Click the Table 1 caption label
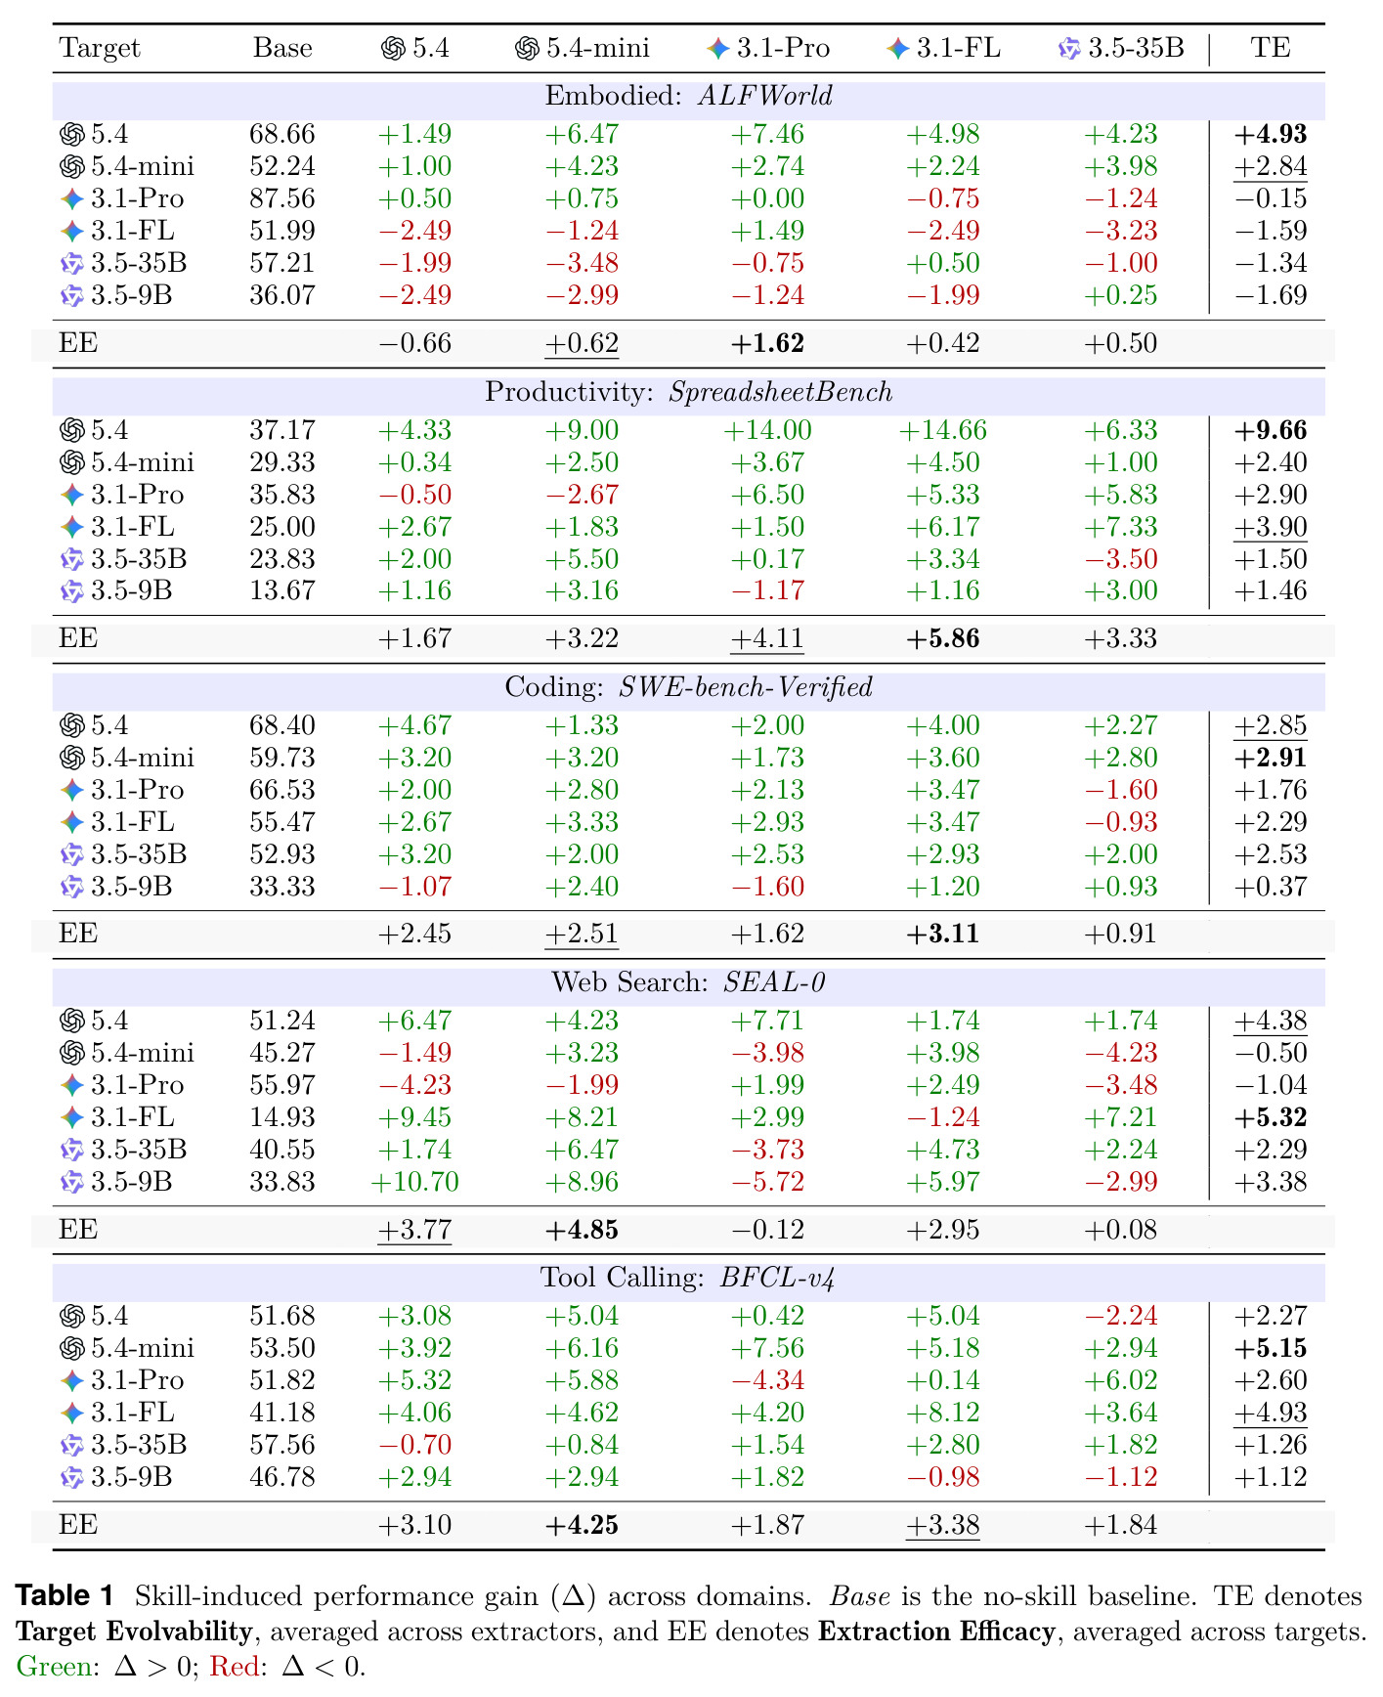 65,1595
